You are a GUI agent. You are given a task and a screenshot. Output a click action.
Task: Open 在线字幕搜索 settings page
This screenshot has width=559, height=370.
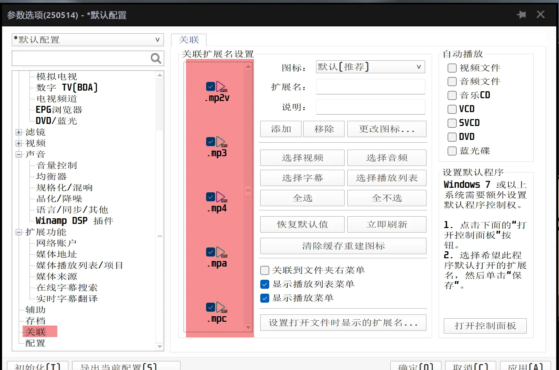[x=67, y=287]
